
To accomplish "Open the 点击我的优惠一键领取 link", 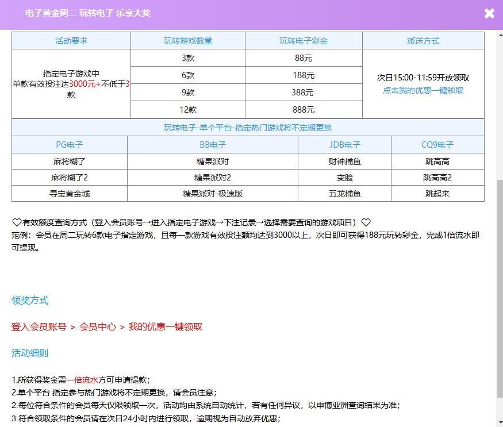I will point(423,90).
